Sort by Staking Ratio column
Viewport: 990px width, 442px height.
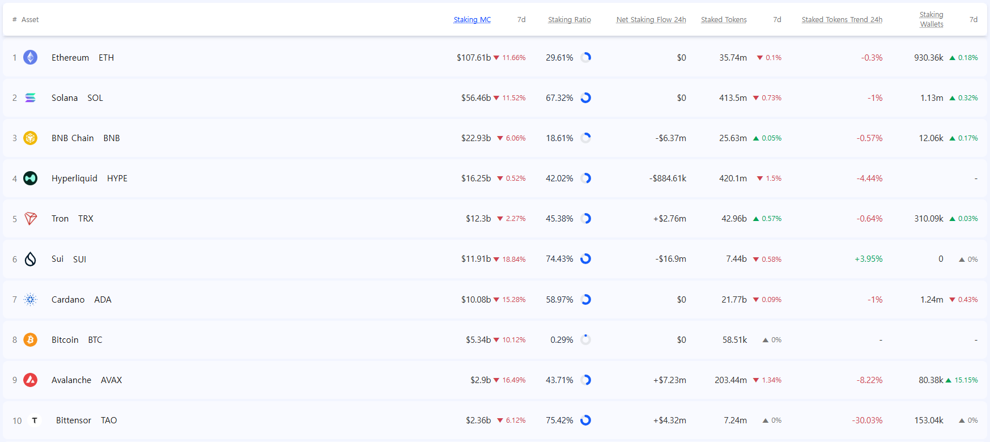569,20
